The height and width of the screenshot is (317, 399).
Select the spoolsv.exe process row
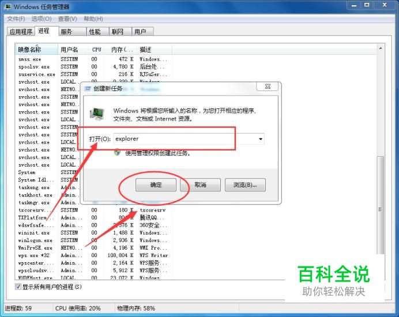[93, 67]
